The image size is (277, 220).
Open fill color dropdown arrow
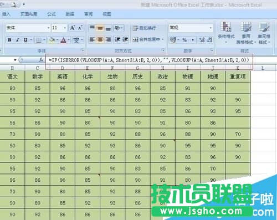point(57,40)
